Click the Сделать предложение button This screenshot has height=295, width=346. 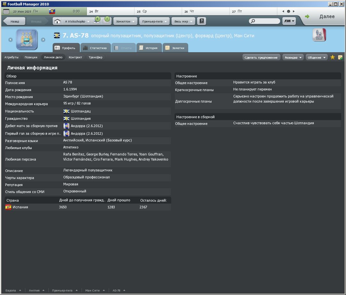coord(261,57)
